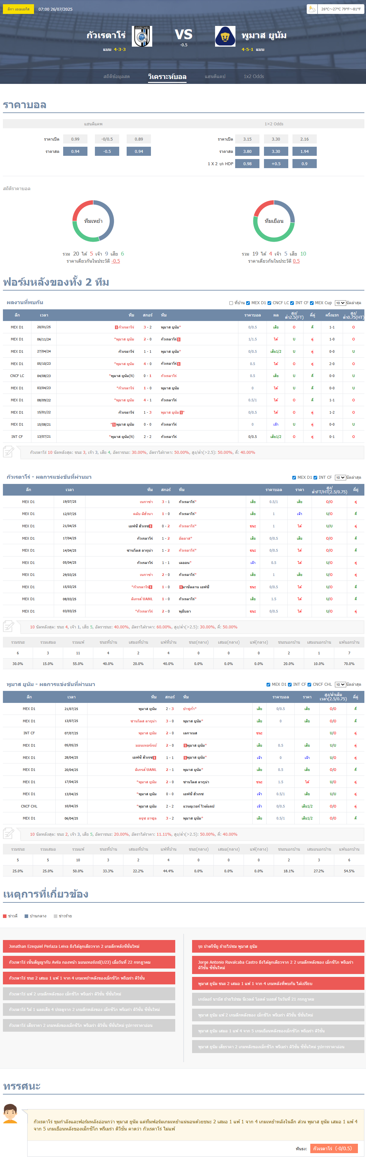Select the วิเคราะห์บอล tab
The image size is (366, 1158).
pos(167,76)
